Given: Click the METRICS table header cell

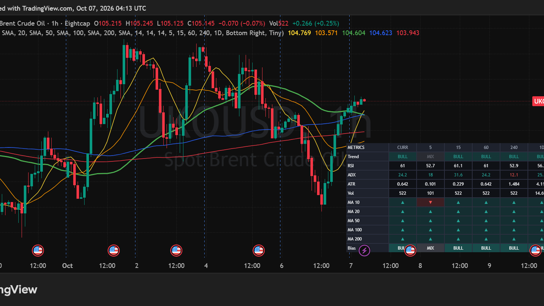Looking at the screenshot, I should pyautogui.click(x=367, y=148).
